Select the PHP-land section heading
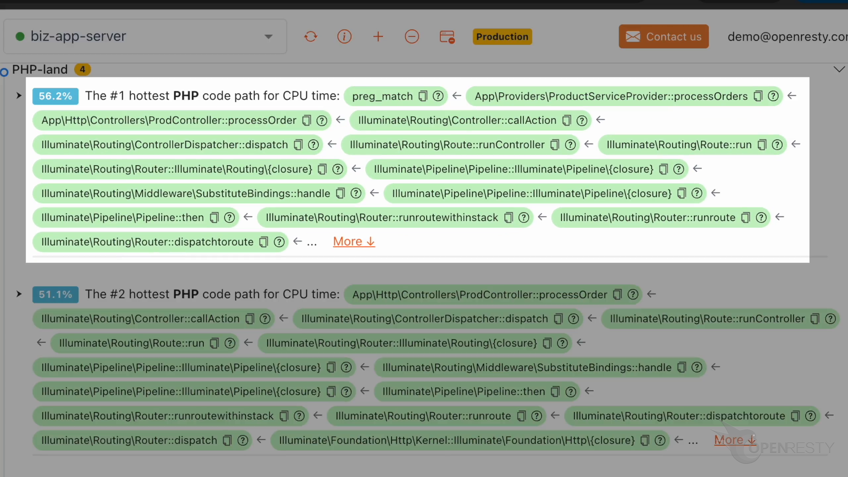Screen dimensions: 848x477 (x=40, y=70)
